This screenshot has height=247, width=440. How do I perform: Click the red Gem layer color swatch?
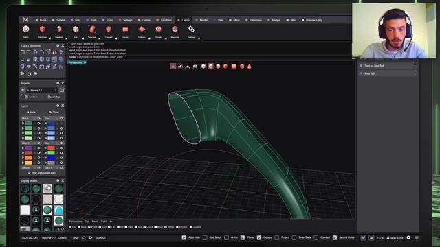coord(51,148)
